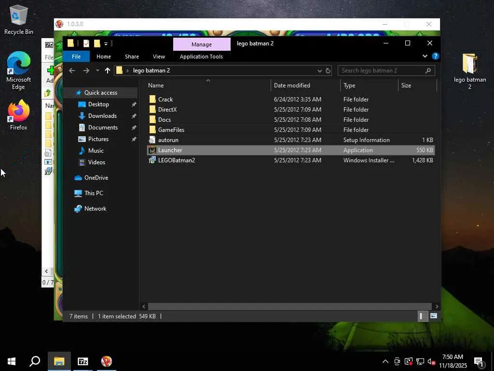Screen dimensions: 494x371
Task: Open Music in the navigation pane
Action: (96, 151)
